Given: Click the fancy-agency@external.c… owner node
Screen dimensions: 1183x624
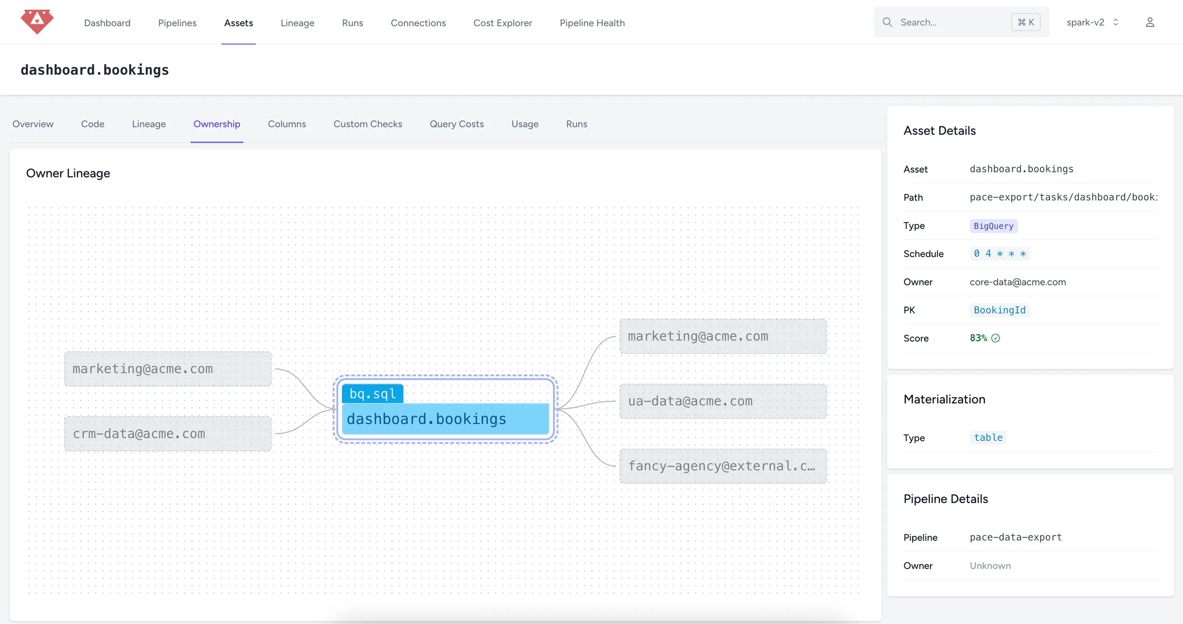Looking at the screenshot, I should (x=722, y=466).
